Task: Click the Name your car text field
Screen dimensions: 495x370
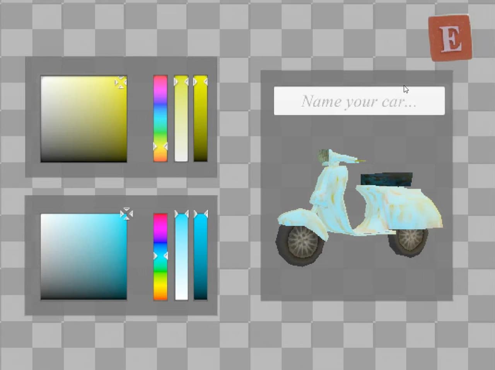Action: (359, 101)
